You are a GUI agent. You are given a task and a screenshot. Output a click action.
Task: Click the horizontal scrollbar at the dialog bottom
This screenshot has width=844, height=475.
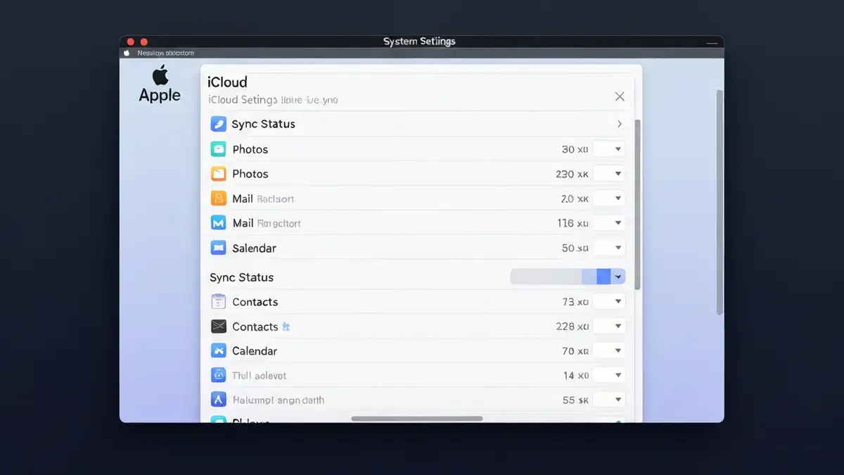pyautogui.click(x=417, y=419)
